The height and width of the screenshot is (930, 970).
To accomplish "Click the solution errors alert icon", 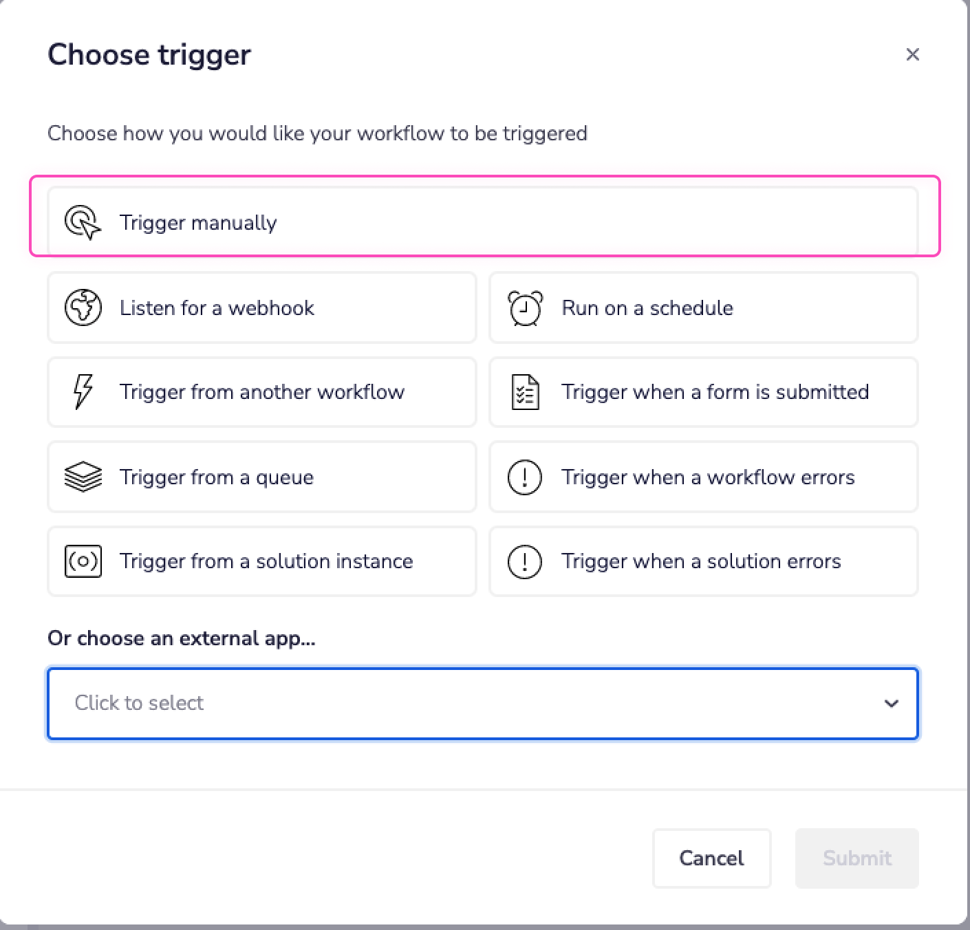I will click(524, 561).
